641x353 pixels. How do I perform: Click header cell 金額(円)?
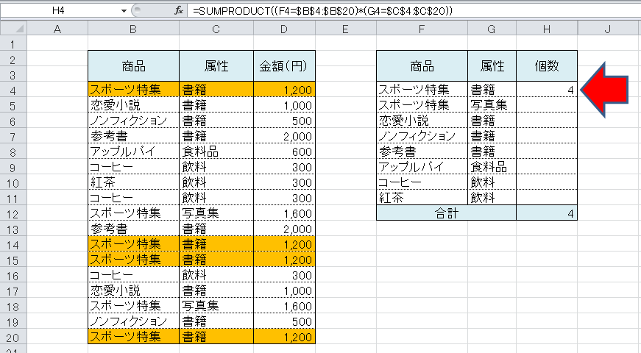pos(284,65)
